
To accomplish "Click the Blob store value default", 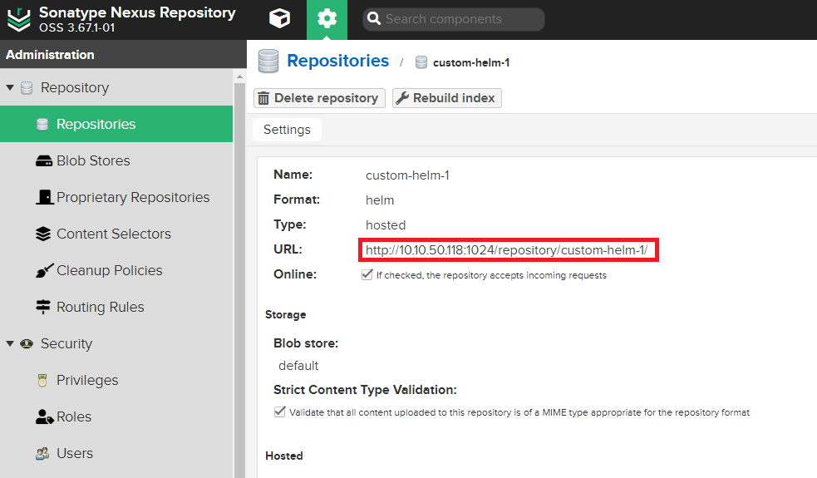I will (x=298, y=366).
